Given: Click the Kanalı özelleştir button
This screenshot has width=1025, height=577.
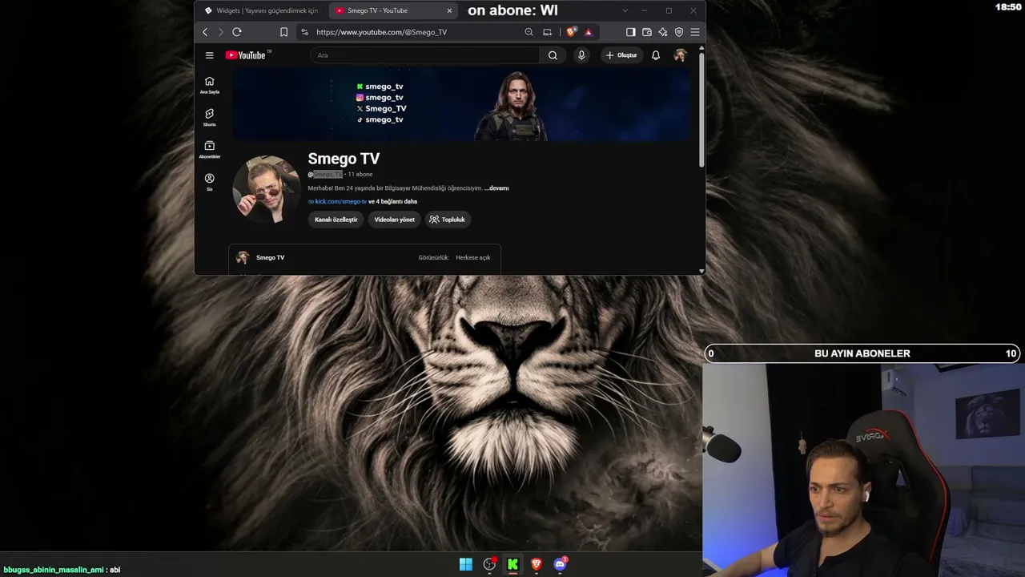Looking at the screenshot, I should pos(336,220).
